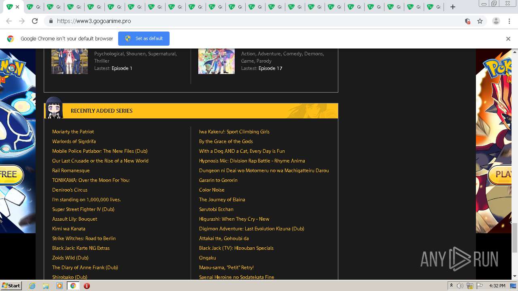Open Ongaku series link
Image resolution: width=518 pixels, height=291 pixels.
(208, 258)
